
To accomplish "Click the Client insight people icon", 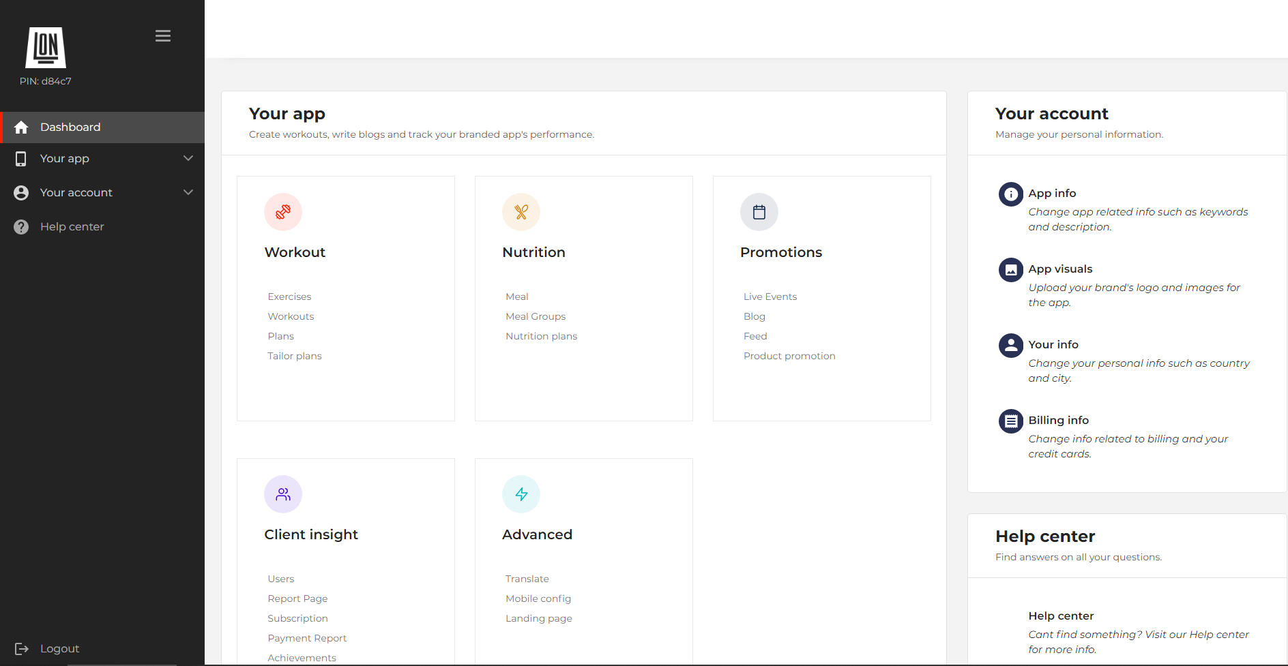I will pos(282,494).
